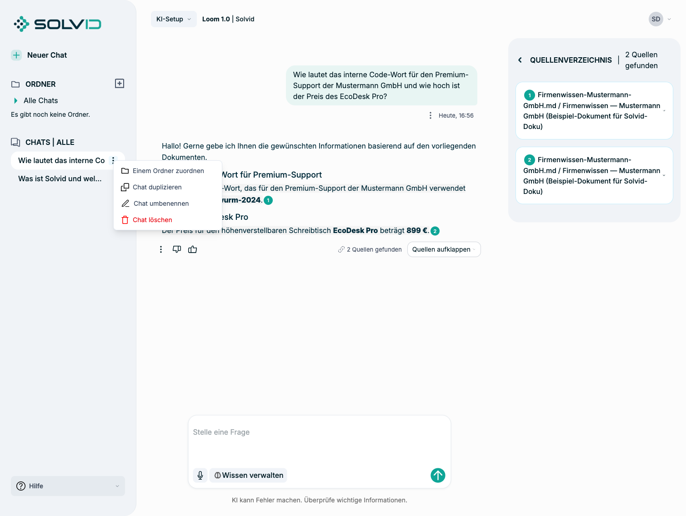686x516 pixels.
Task: Choose Chat löschen
Action: pos(168,220)
